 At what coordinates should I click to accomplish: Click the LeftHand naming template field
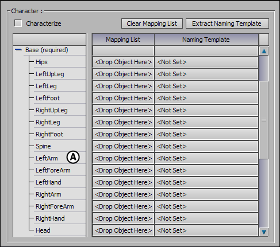click(206, 182)
